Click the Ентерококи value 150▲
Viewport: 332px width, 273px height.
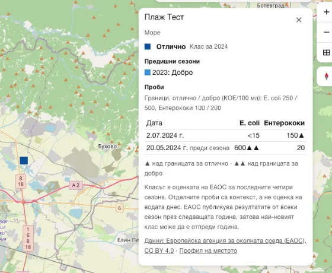(x=296, y=135)
